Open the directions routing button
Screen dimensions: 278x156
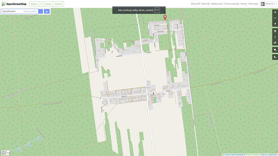47,12
